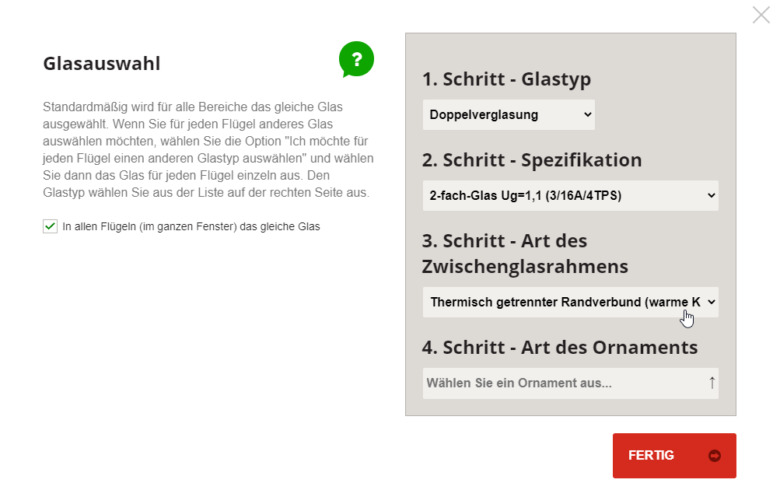The width and height of the screenshot is (780, 504).
Task: Click the "3. Schritt - Art des Zwischenglasrahmens" heading
Action: [x=525, y=254]
